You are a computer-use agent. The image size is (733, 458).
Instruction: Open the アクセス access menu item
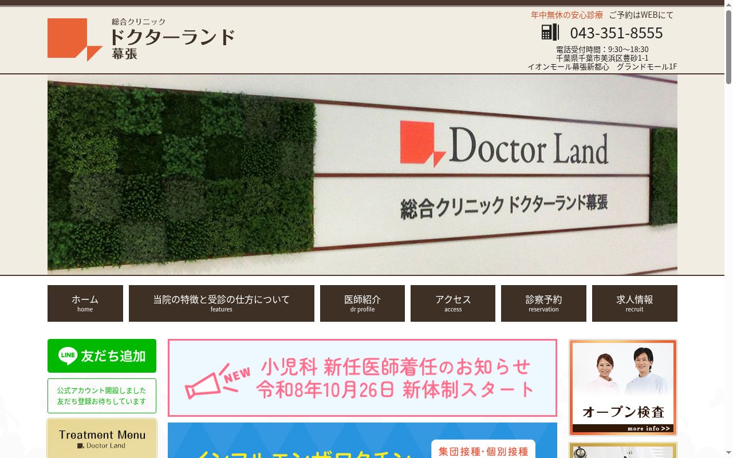[x=453, y=303]
